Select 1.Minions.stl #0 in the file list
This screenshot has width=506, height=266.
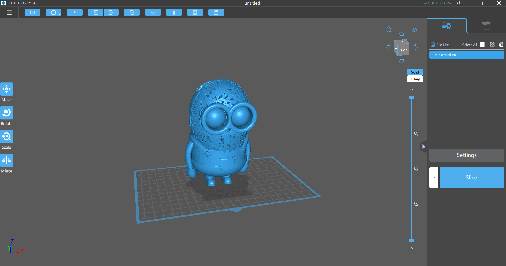[x=467, y=55]
